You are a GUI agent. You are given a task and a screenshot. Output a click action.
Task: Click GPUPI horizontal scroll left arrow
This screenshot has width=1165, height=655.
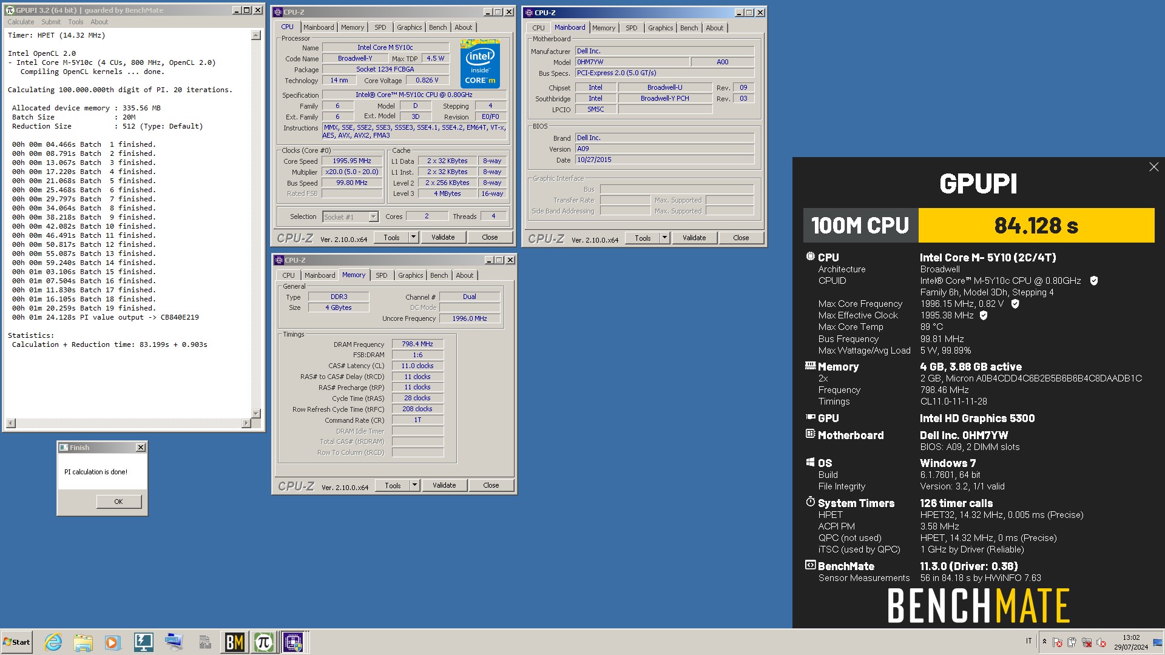click(x=10, y=423)
